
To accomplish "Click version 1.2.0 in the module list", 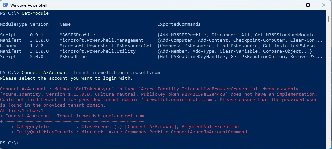I will [x=37, y=46].
